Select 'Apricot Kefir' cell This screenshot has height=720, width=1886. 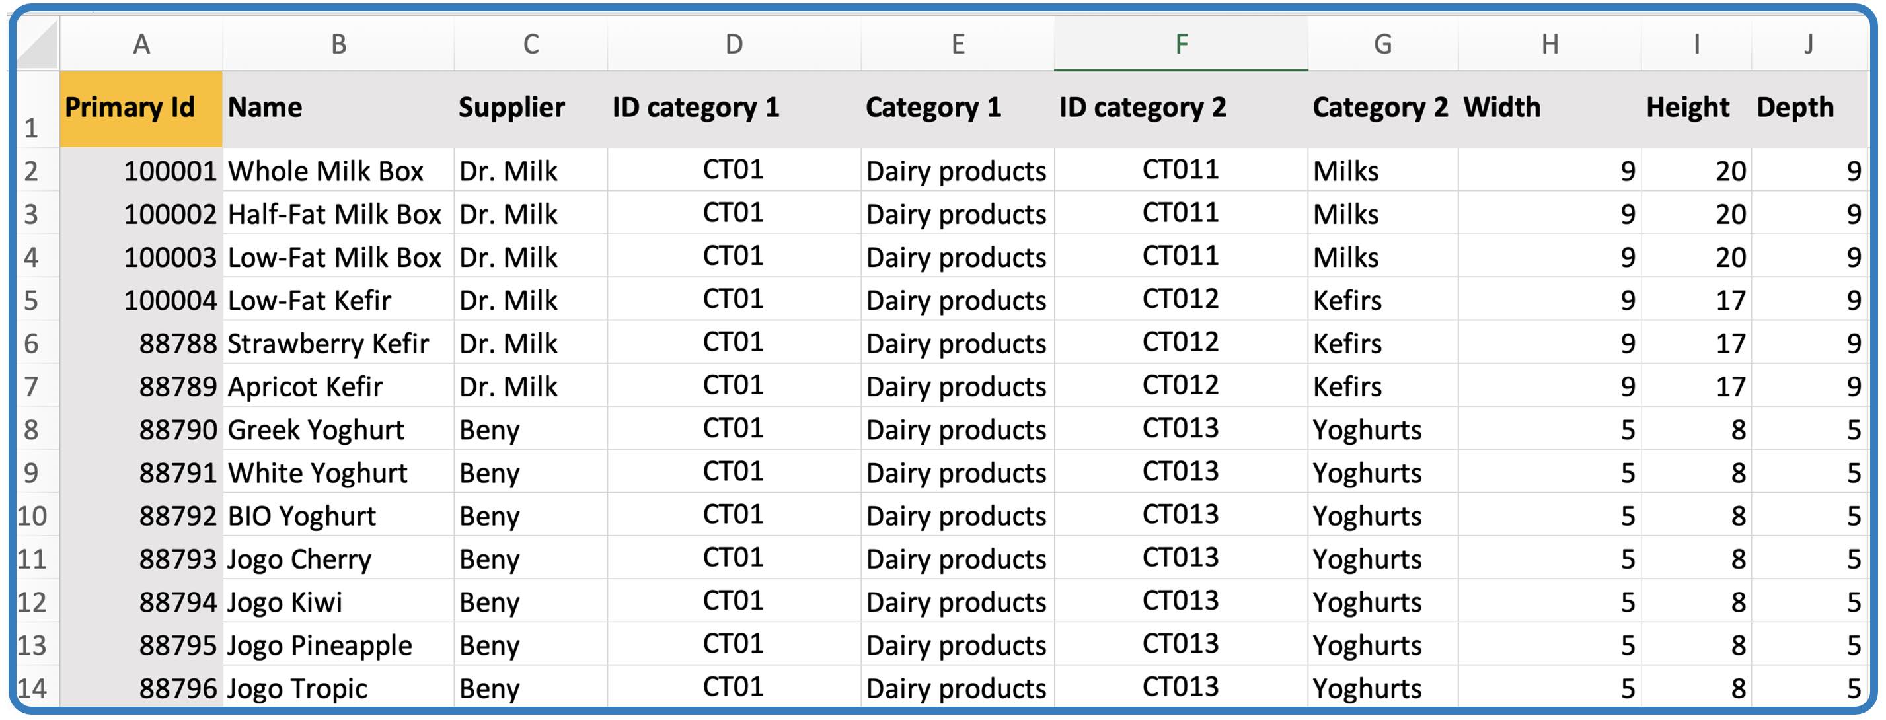pyautogui.click(x=338, y=386)
